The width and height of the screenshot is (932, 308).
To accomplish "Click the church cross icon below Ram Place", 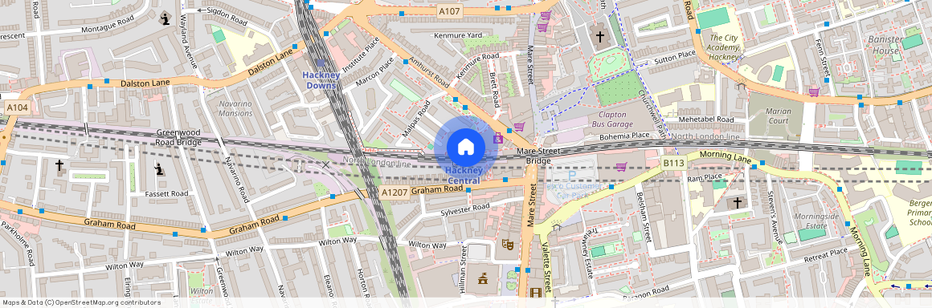I will tap(737, 202).
